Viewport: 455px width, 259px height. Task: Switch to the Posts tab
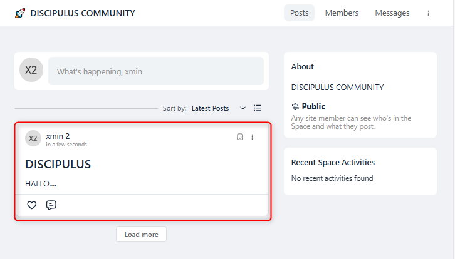pos(299,13)
